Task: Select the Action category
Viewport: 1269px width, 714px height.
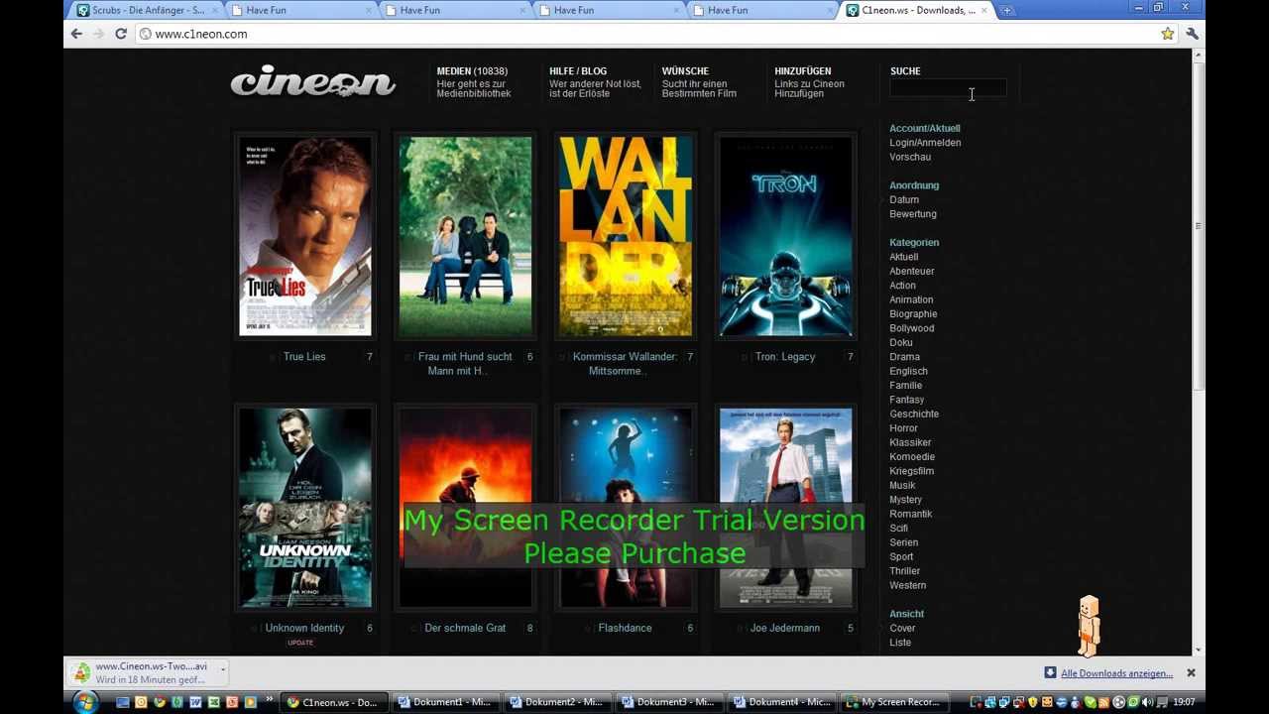Action: (902, 286)
